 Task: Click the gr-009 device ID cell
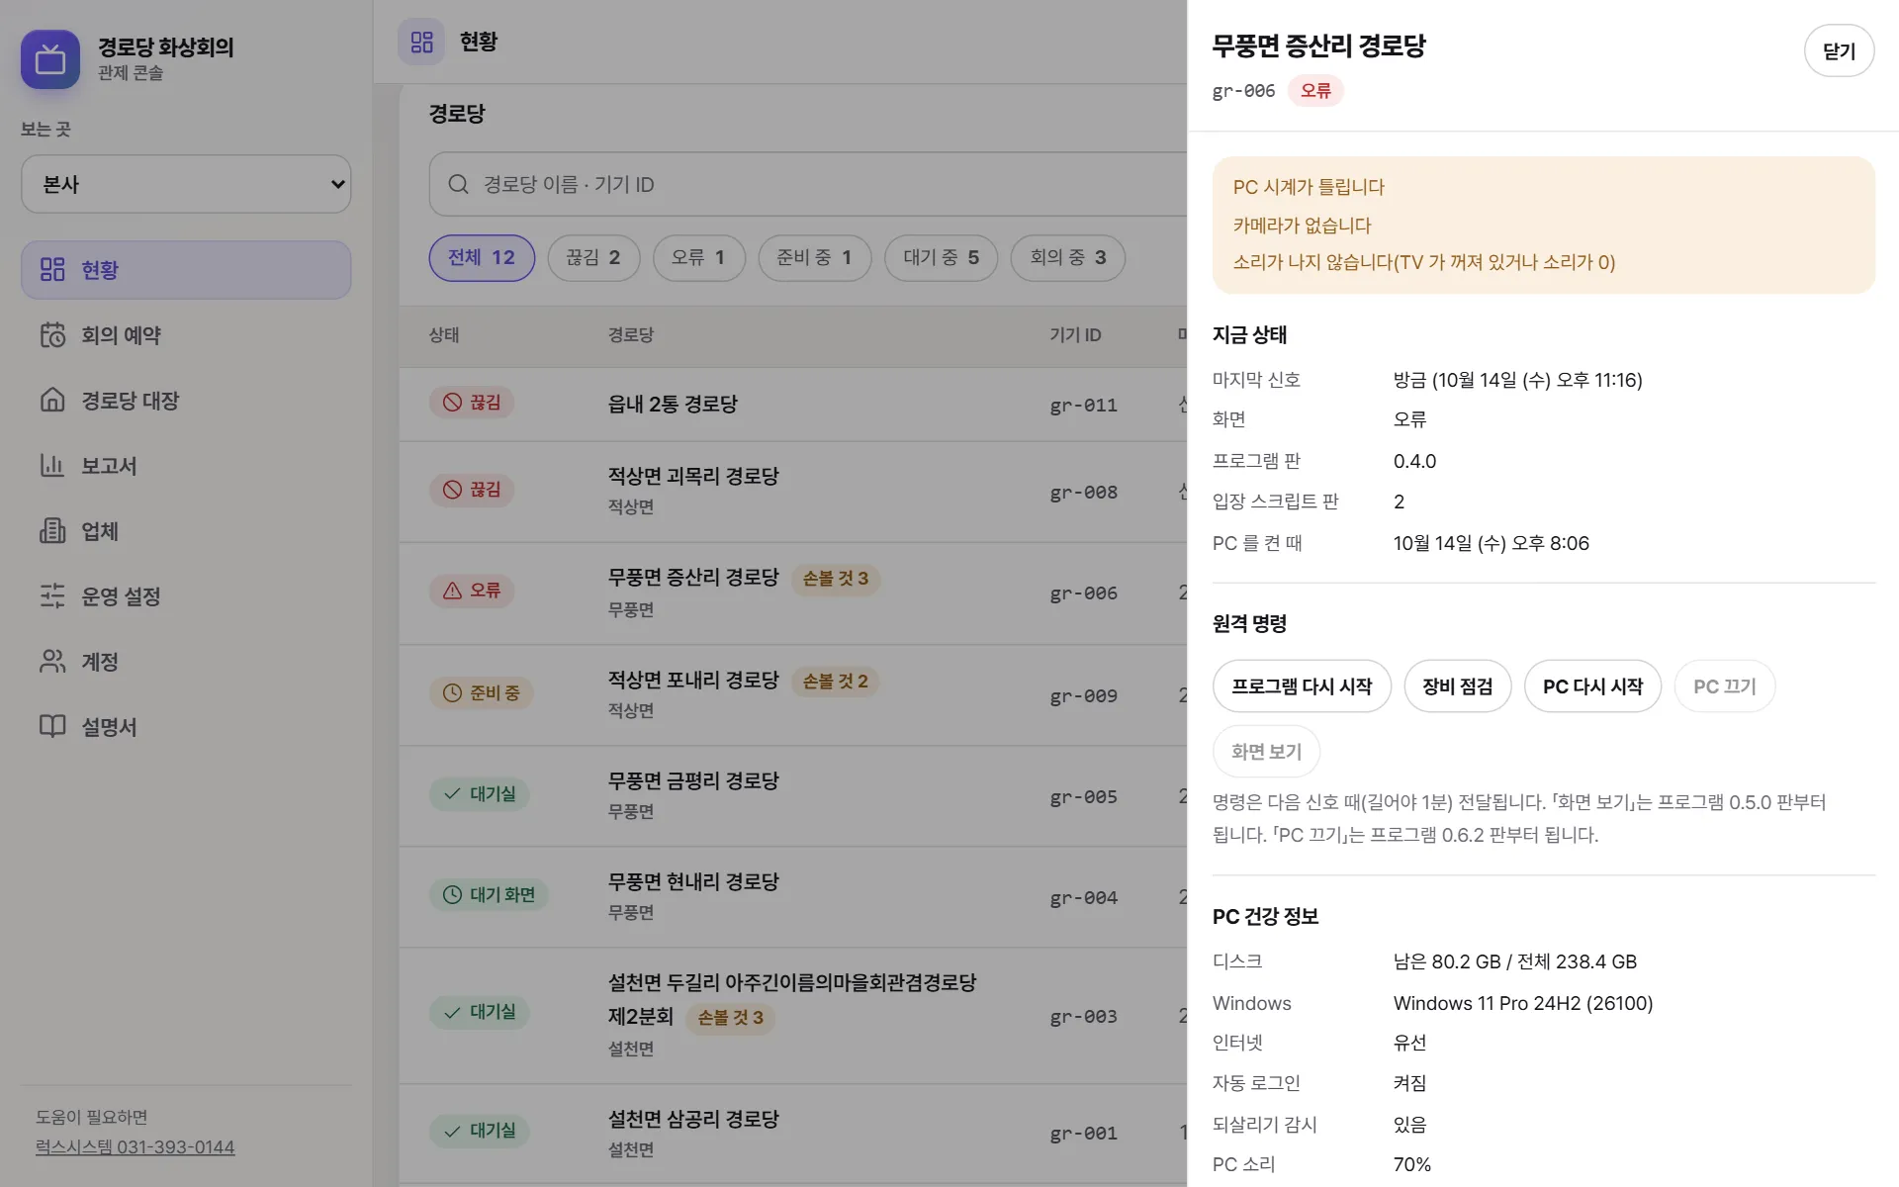(x=1084, y=696)
